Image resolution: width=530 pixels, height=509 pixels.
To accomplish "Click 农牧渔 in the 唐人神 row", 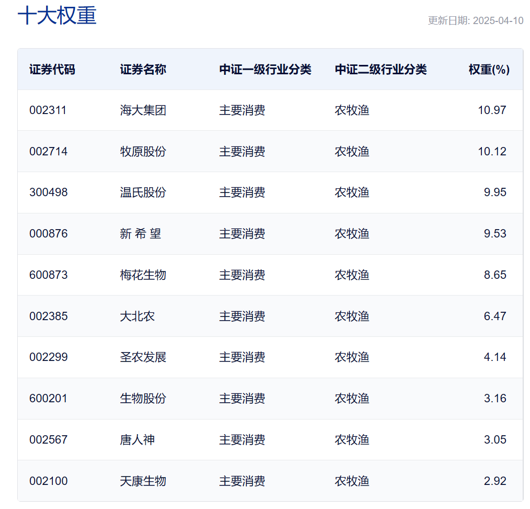I will 352,440.
